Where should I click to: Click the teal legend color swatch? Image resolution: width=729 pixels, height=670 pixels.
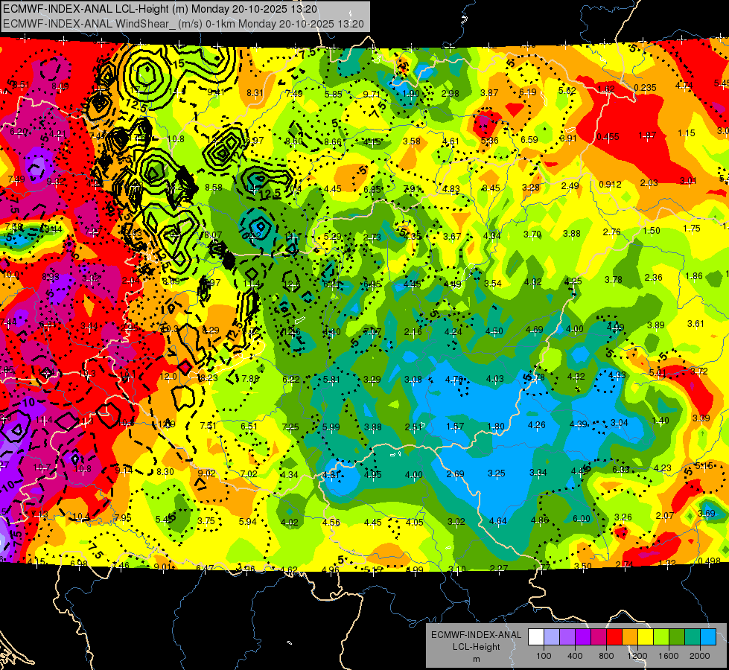693,637
